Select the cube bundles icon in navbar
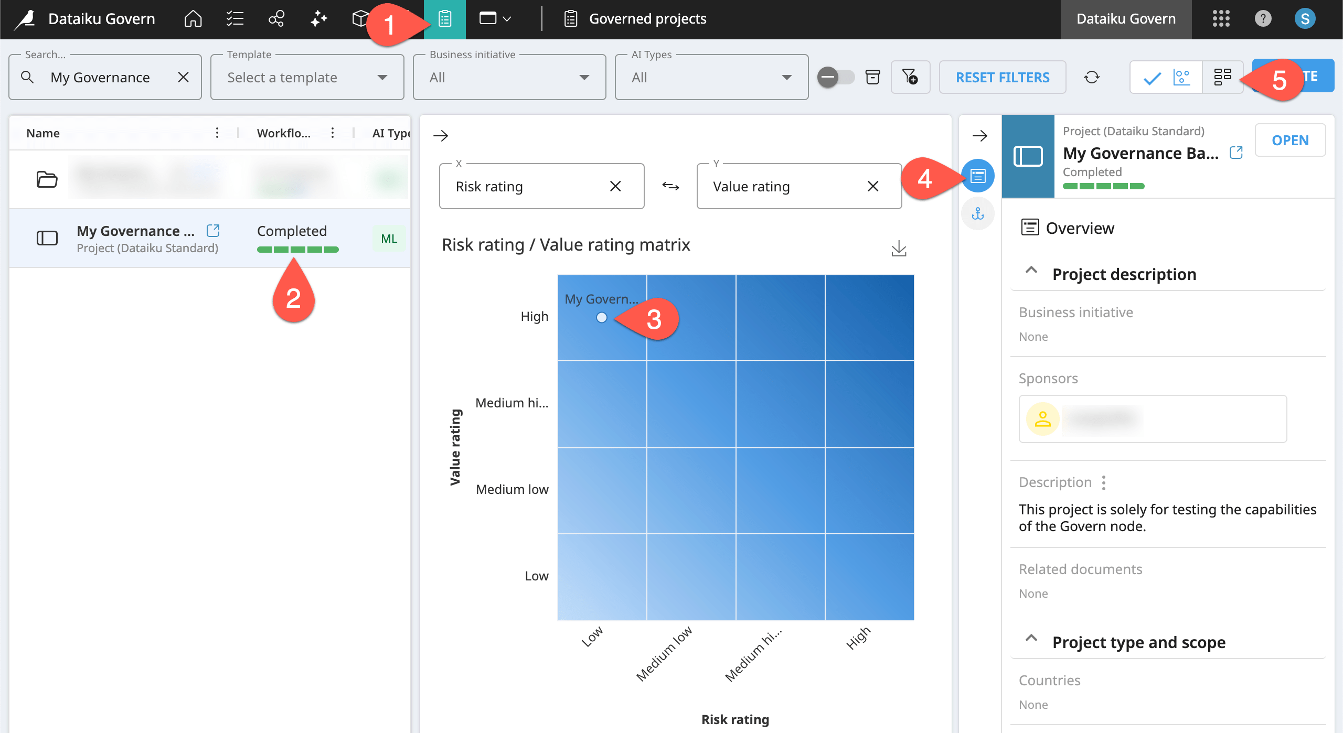 point(360,19)
